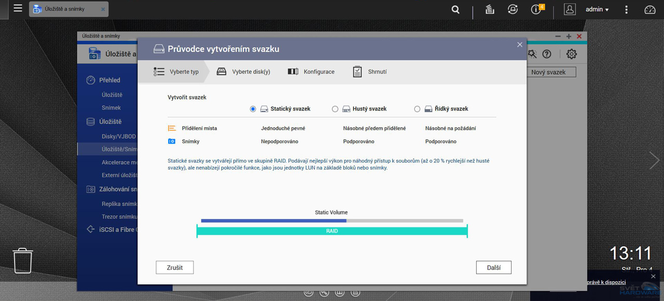Open notifications with the badge-4 info icon

click(537, 9)
